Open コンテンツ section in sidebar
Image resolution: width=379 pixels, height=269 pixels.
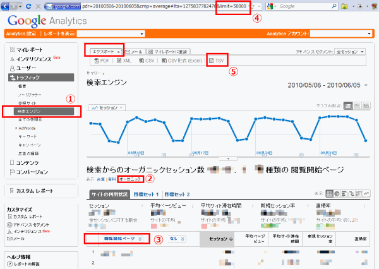coord(25,163)
